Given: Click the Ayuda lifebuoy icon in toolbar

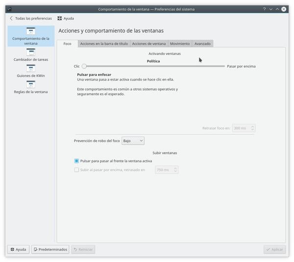Looking at the screenshot, I should (60, 18).
